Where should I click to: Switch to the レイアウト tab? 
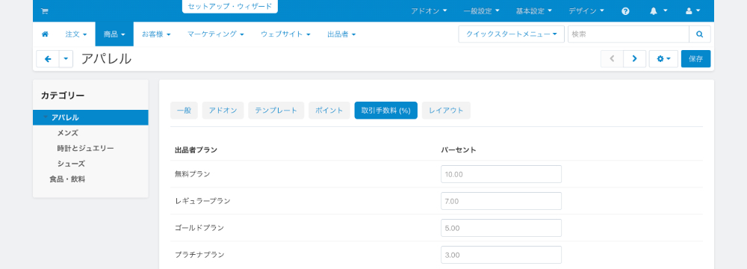[447, 110]
